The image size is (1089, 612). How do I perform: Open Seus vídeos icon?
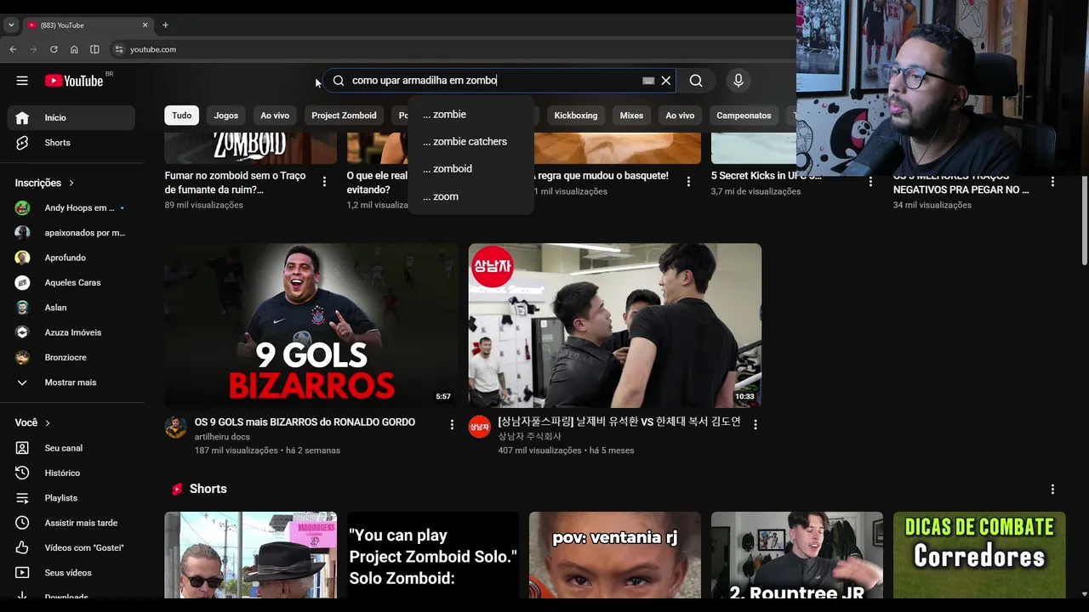click(22, 573)
